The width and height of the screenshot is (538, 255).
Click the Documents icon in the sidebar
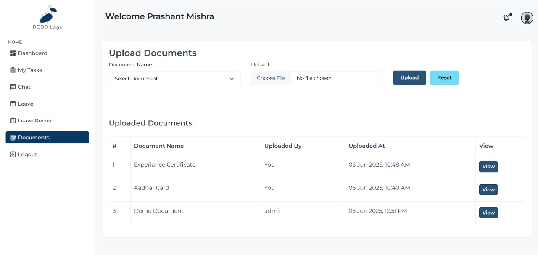click(13, 137)
